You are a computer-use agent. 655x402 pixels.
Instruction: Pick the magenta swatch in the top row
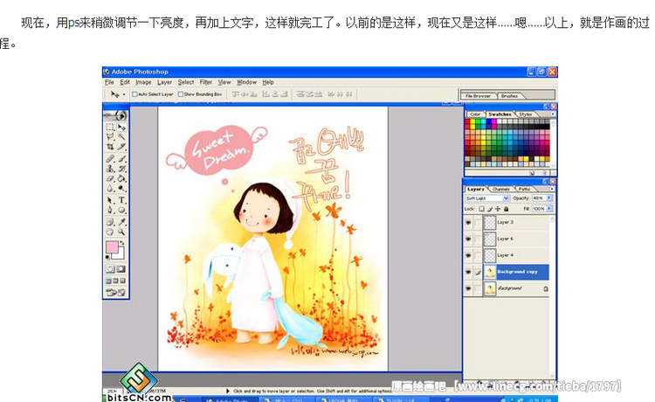pos(494,122)
